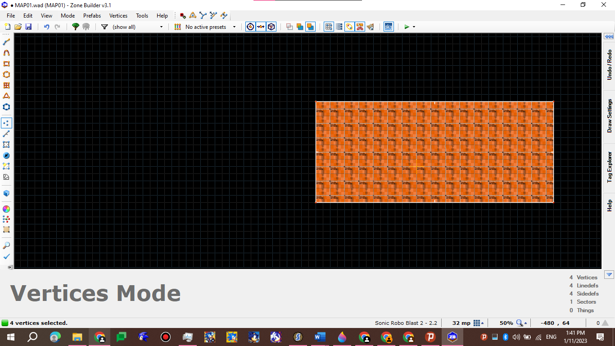Click the grey tree icon in toolbar
The image size is (615, 346).
point(86,27)
